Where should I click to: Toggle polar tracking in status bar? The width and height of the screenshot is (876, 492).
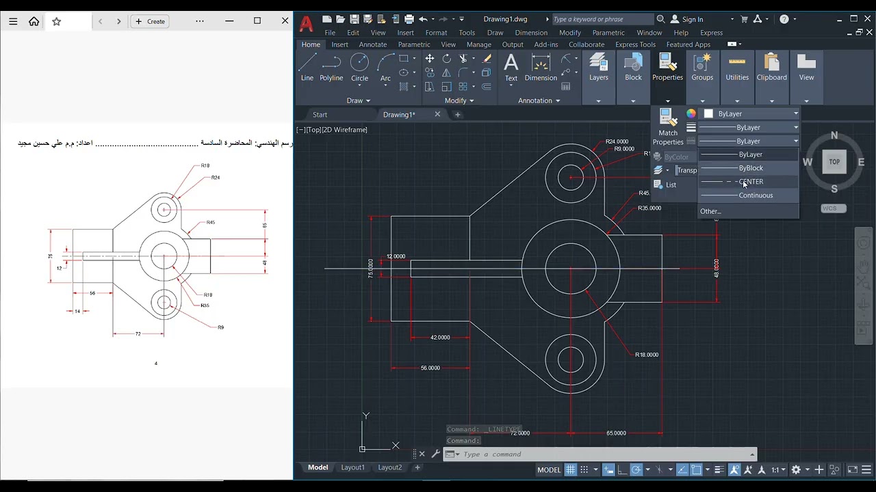point(636,469)
